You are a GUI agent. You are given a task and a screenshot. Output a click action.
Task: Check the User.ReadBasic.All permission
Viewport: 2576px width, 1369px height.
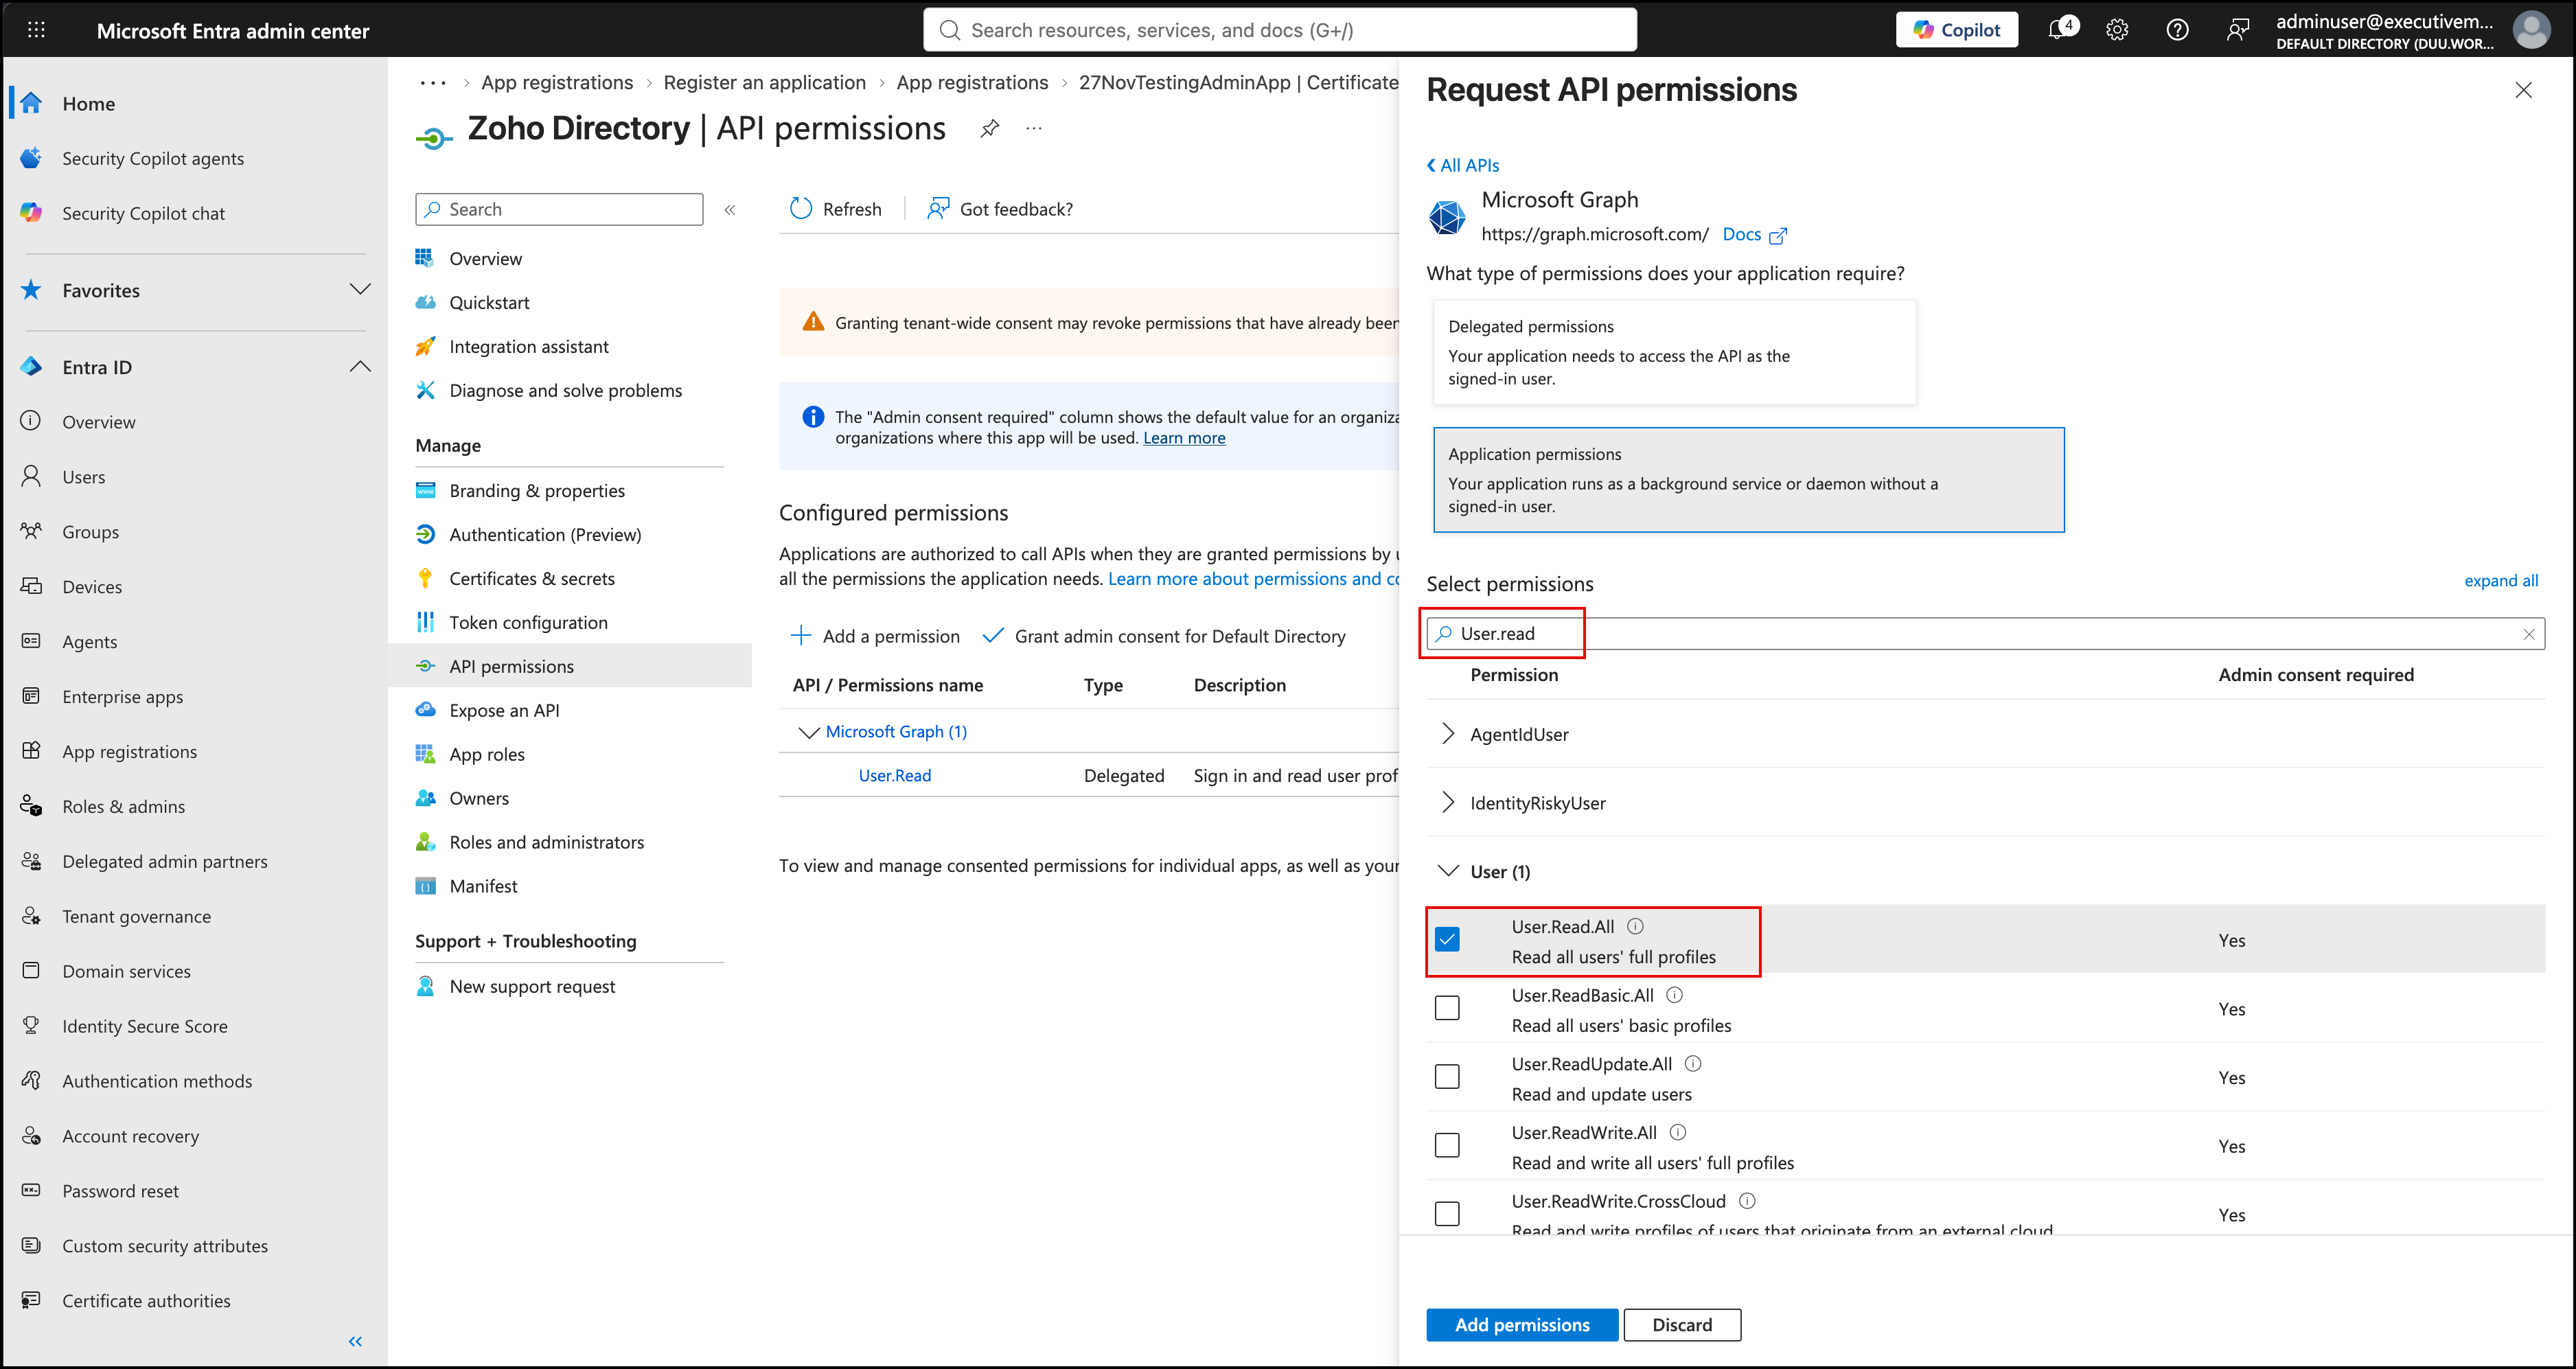(x=1447, y=1008)
